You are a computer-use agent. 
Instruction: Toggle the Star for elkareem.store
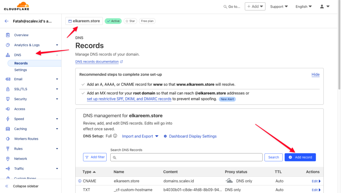click(x=130, y=21)
